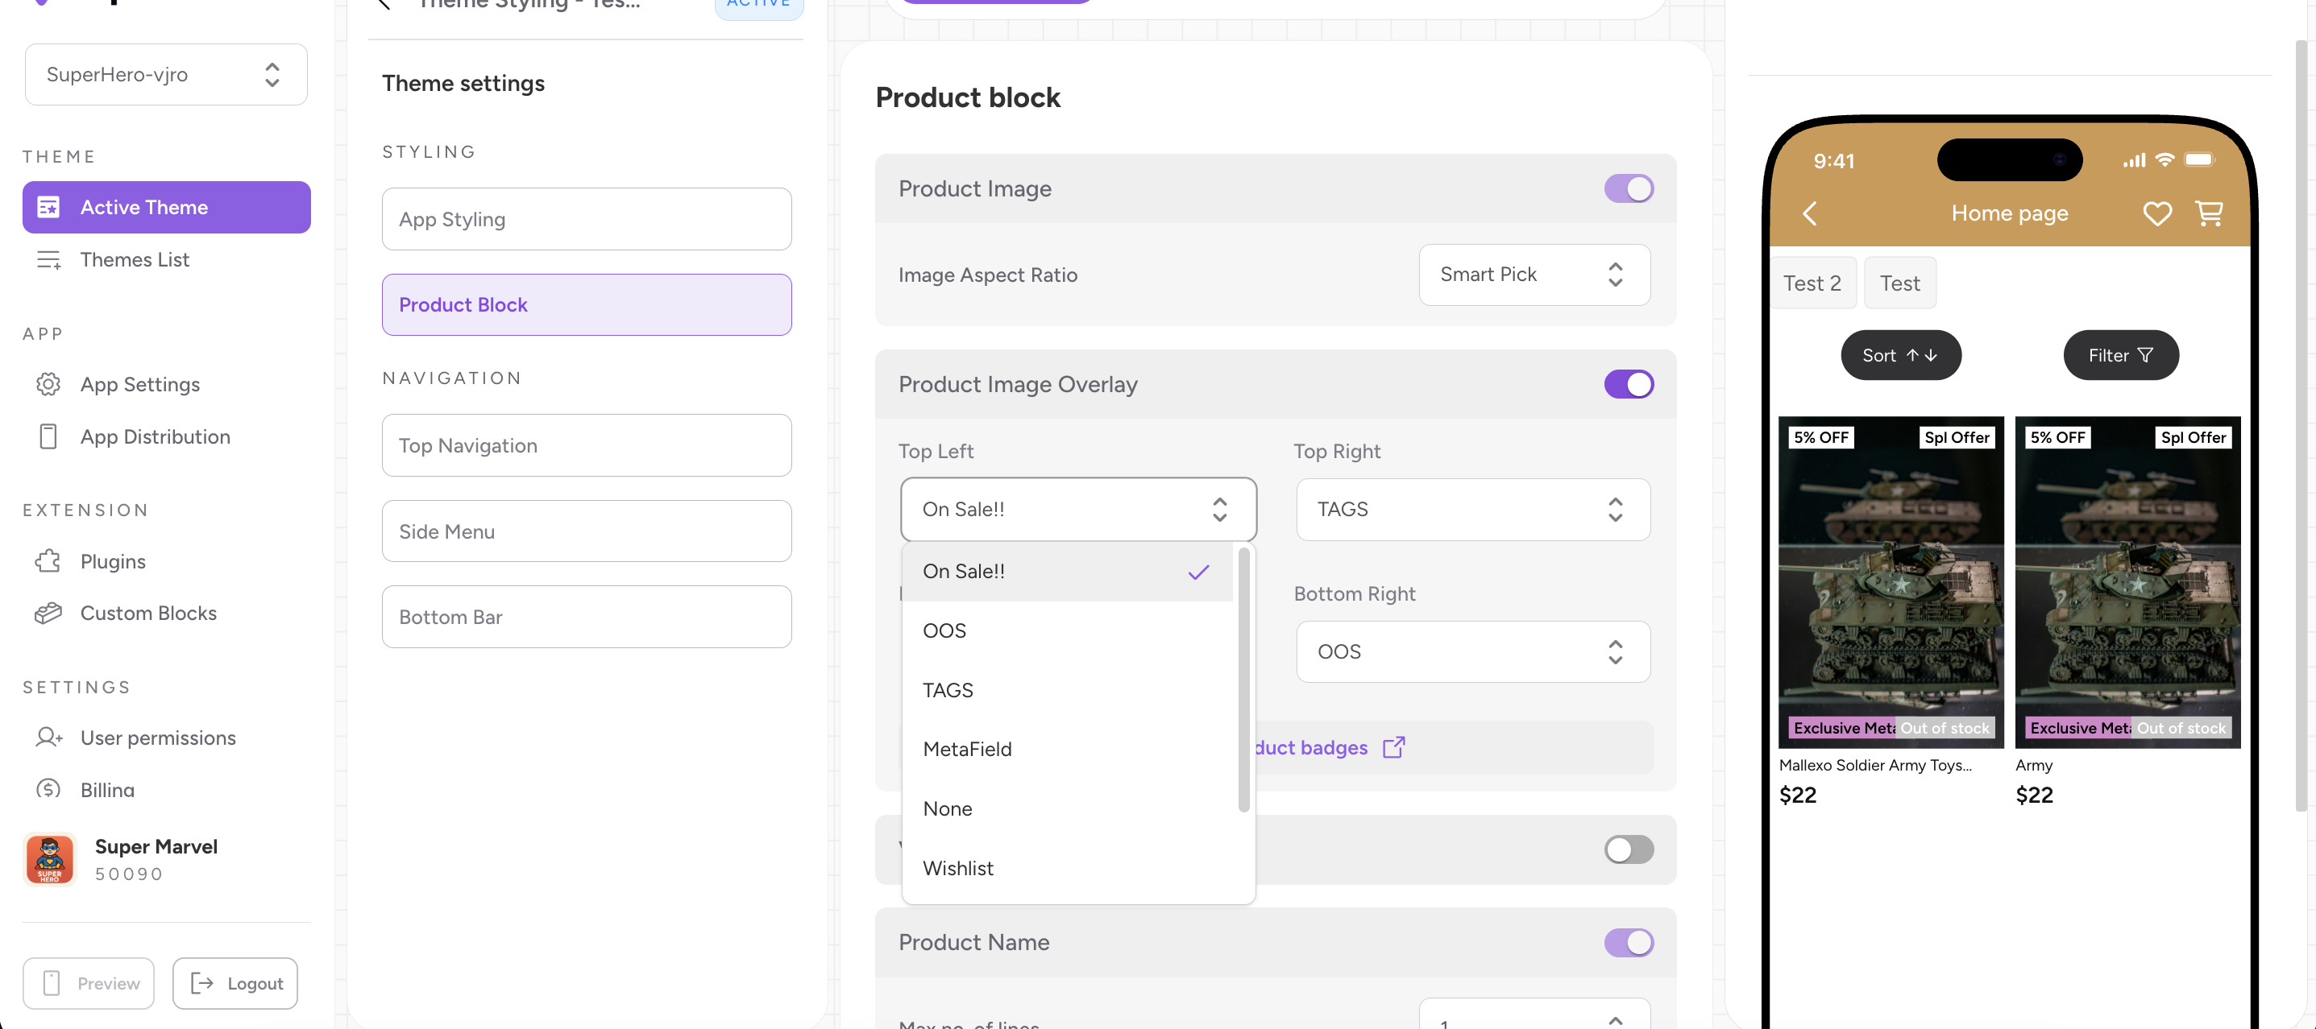Click the Super Marvel app avatar
Screen dimensions: 2316x1029
coord(49,859)
